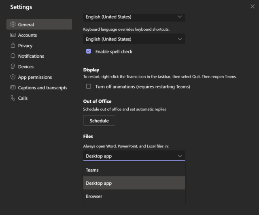Click the General gear icon

pyautogui.click(x=13, y=25)
